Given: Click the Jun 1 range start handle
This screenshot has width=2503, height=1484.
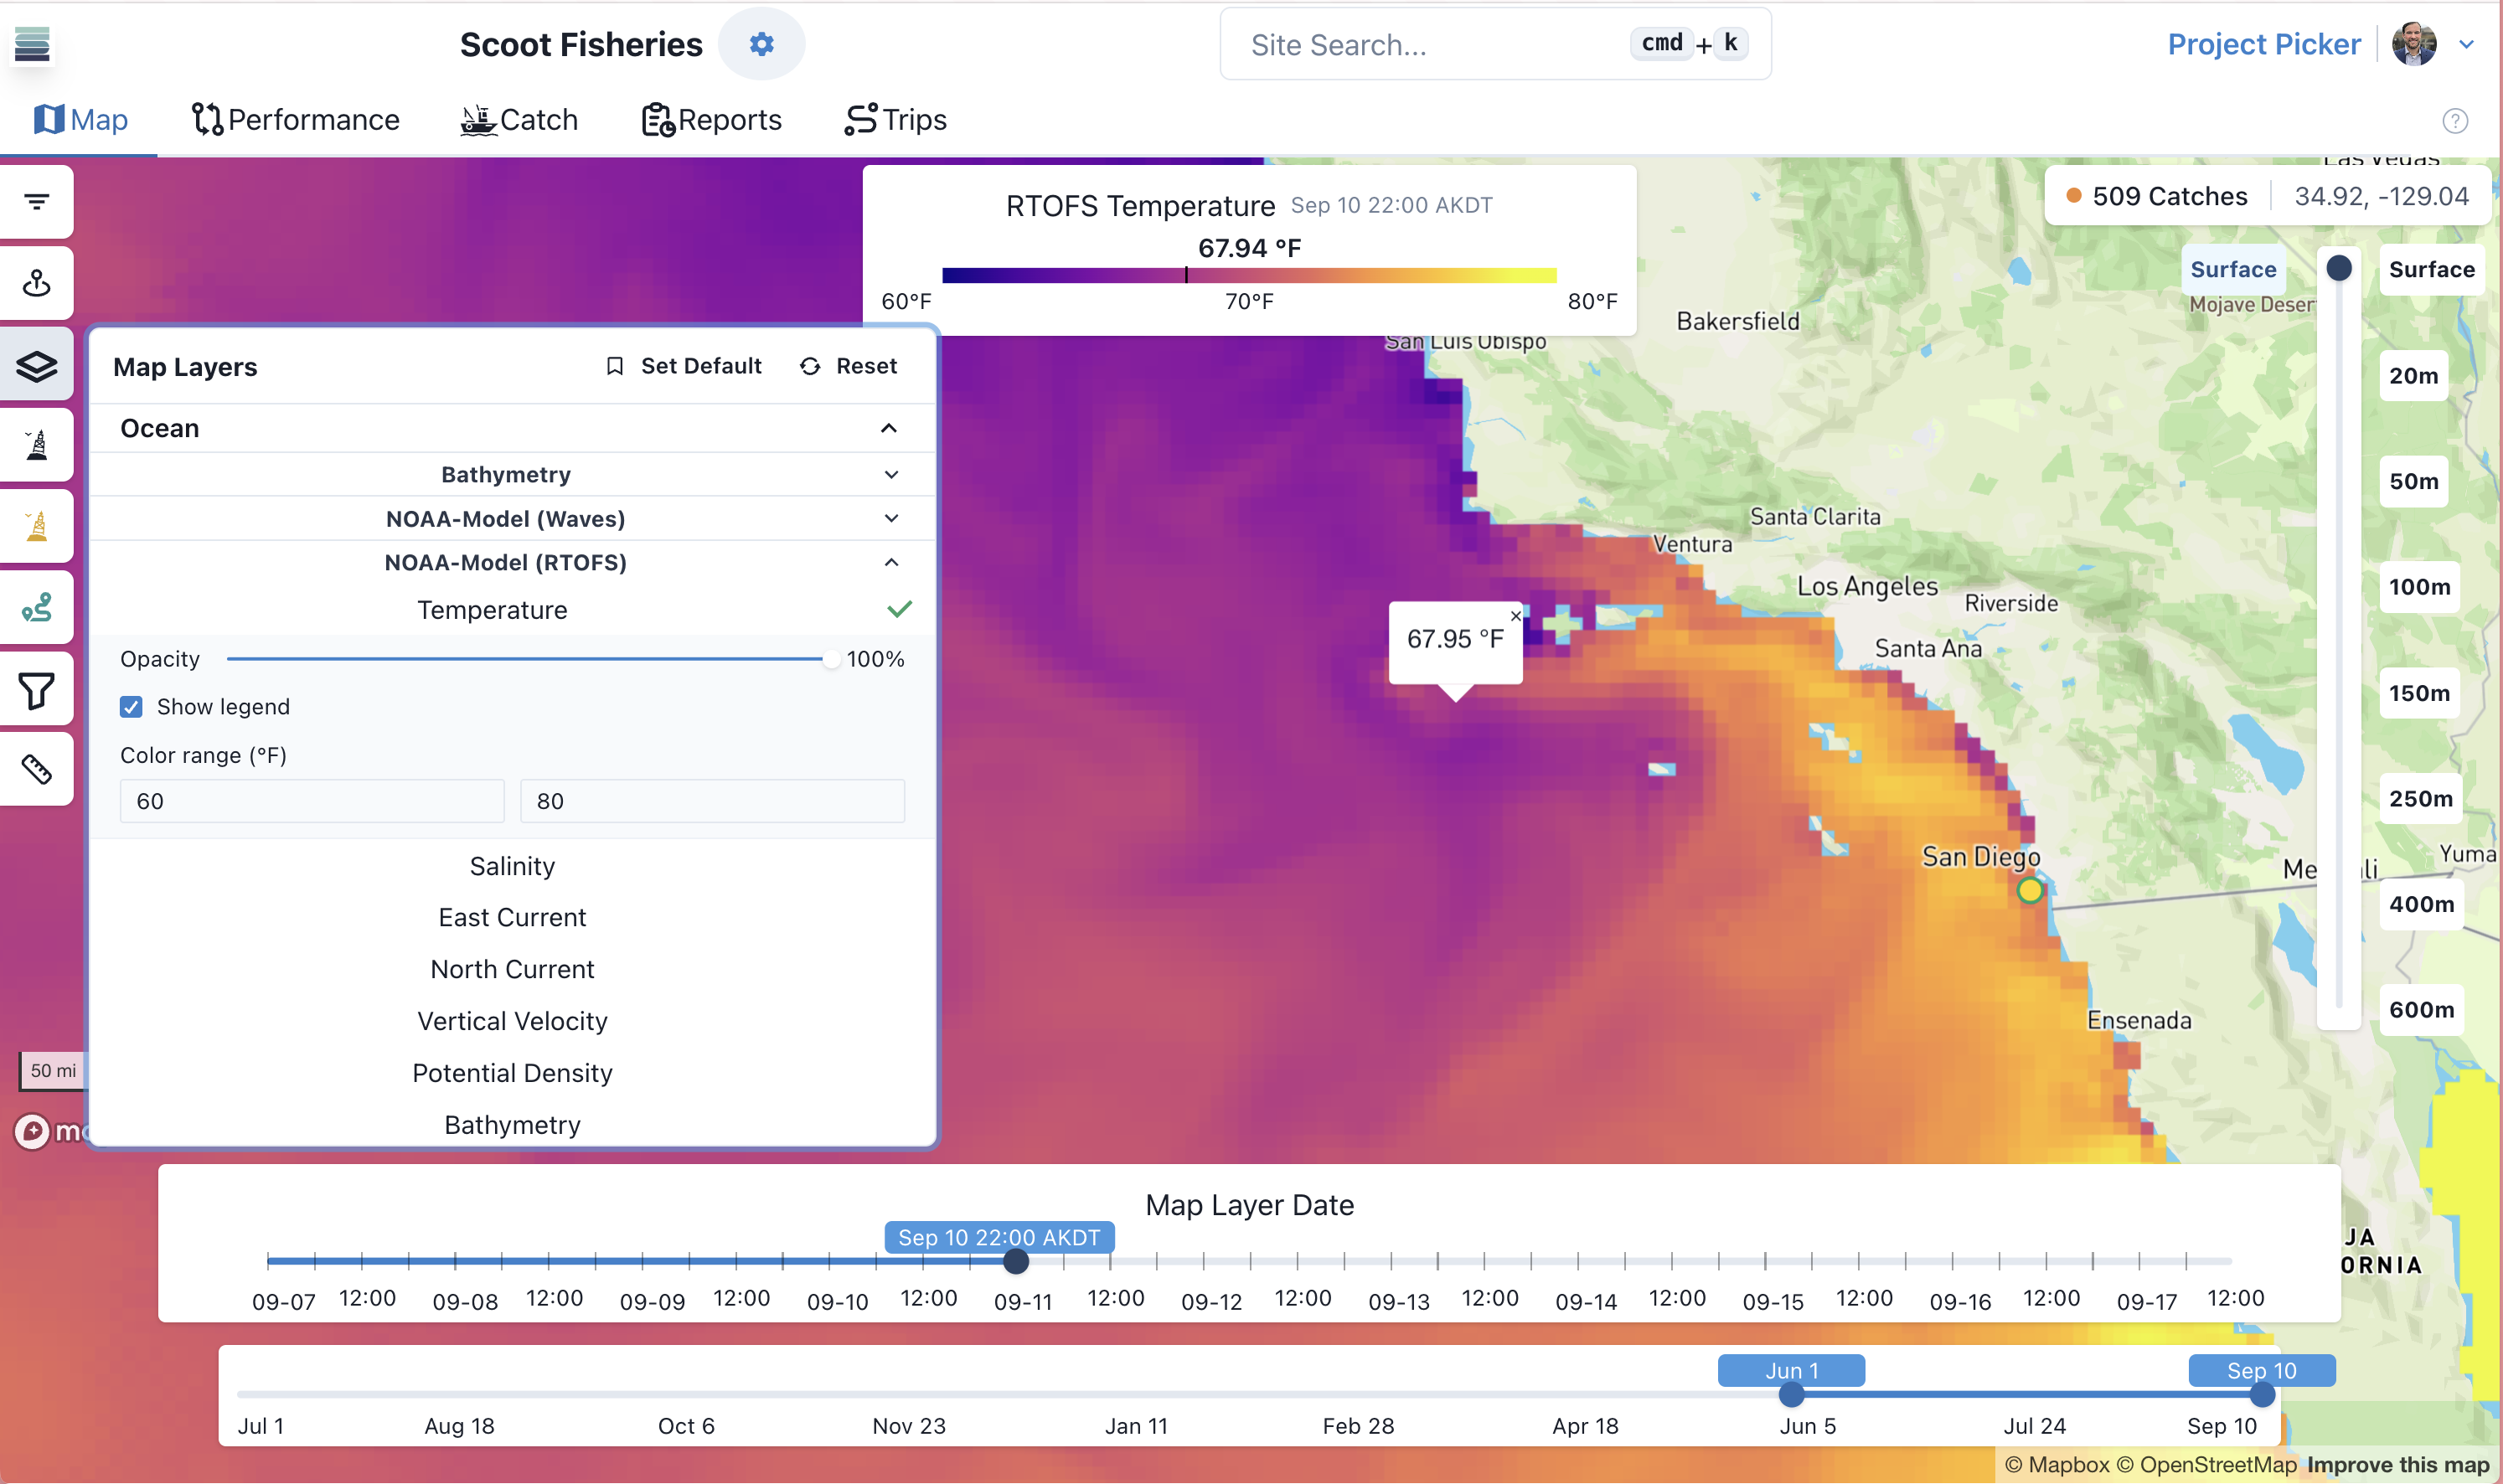Looking at the screenshot, I should [1791, 1394].
